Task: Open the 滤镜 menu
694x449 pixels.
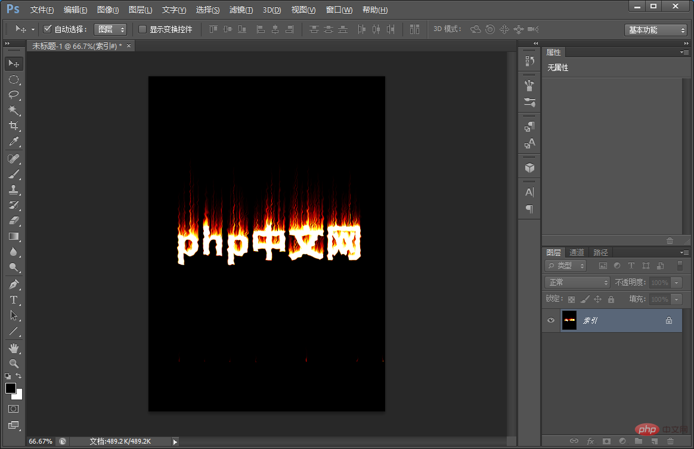Action: [x=241, y=10]
